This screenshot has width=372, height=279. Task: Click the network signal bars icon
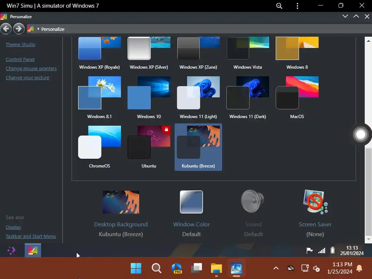[x=322, y=250]
